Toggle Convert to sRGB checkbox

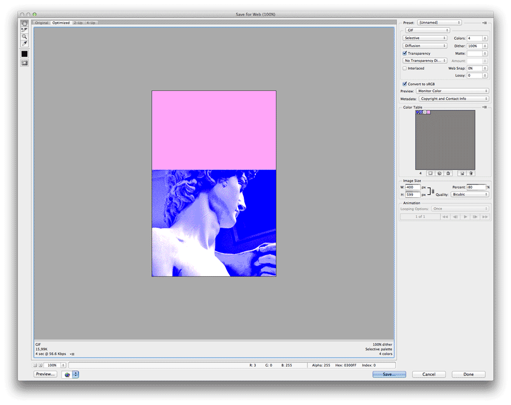(x=405, y=84)
